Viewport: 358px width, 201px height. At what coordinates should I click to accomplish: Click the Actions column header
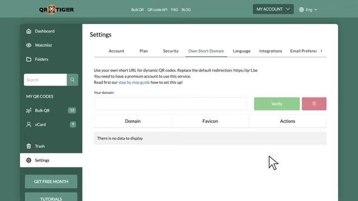point(288,121)
